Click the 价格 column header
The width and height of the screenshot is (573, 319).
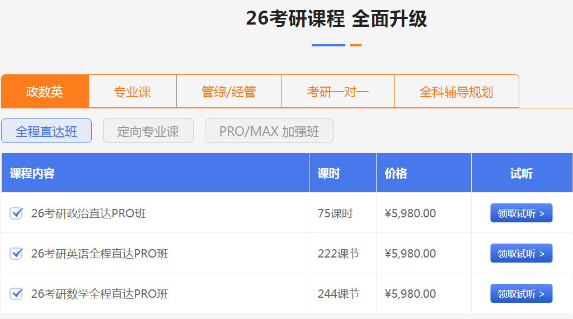(396, 173)
